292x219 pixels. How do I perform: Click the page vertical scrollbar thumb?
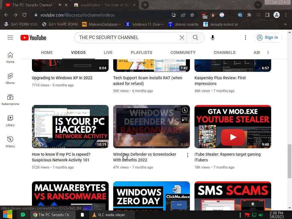tap(289, 161)
